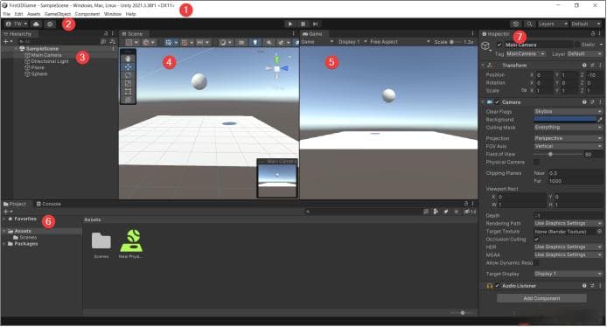Select the Hand view tool in Scene
The image size is (607, 327).
click(x=128, y=59)
